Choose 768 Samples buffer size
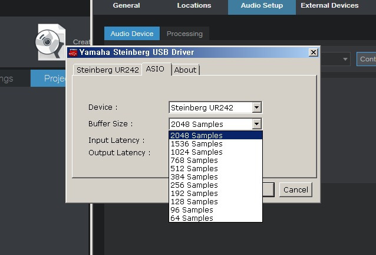The image size is (376, 255). (x=215, y=160)
